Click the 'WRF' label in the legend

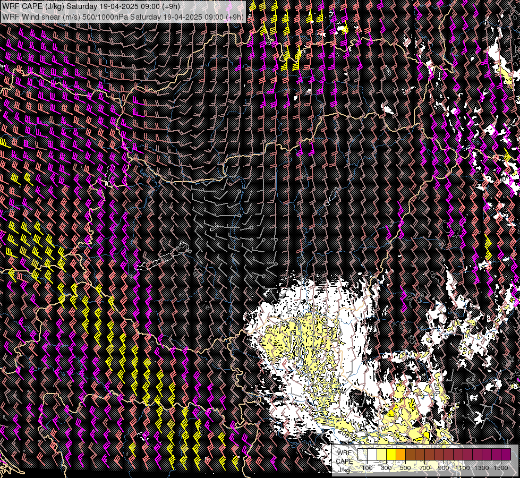(345, 453)
